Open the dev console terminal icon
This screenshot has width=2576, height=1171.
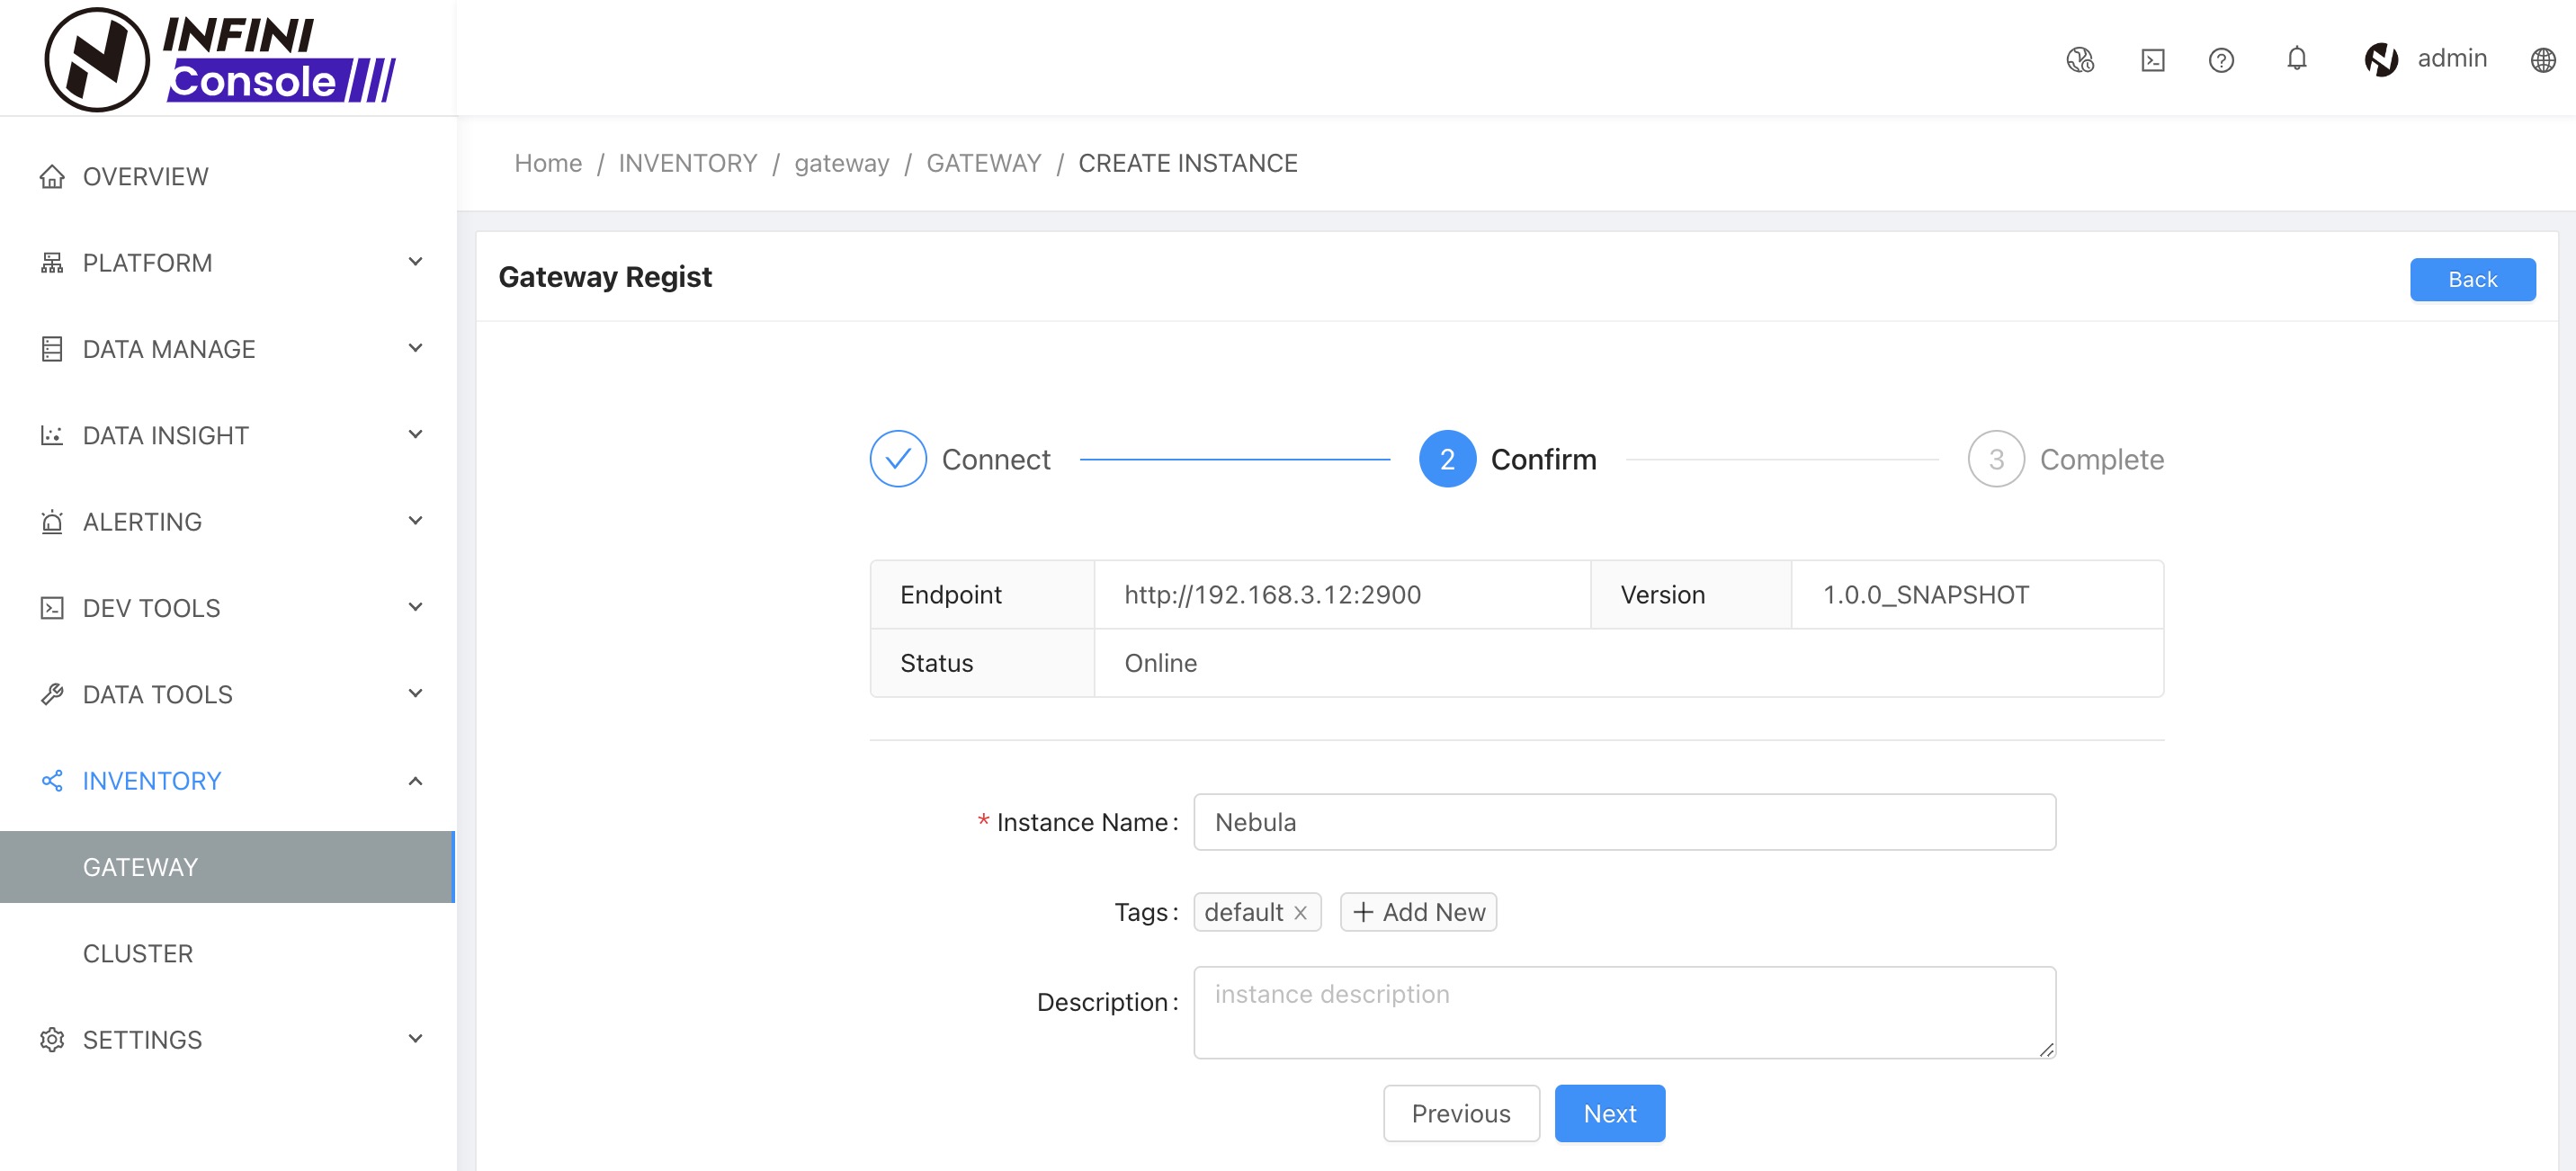tap(2152, 60)
